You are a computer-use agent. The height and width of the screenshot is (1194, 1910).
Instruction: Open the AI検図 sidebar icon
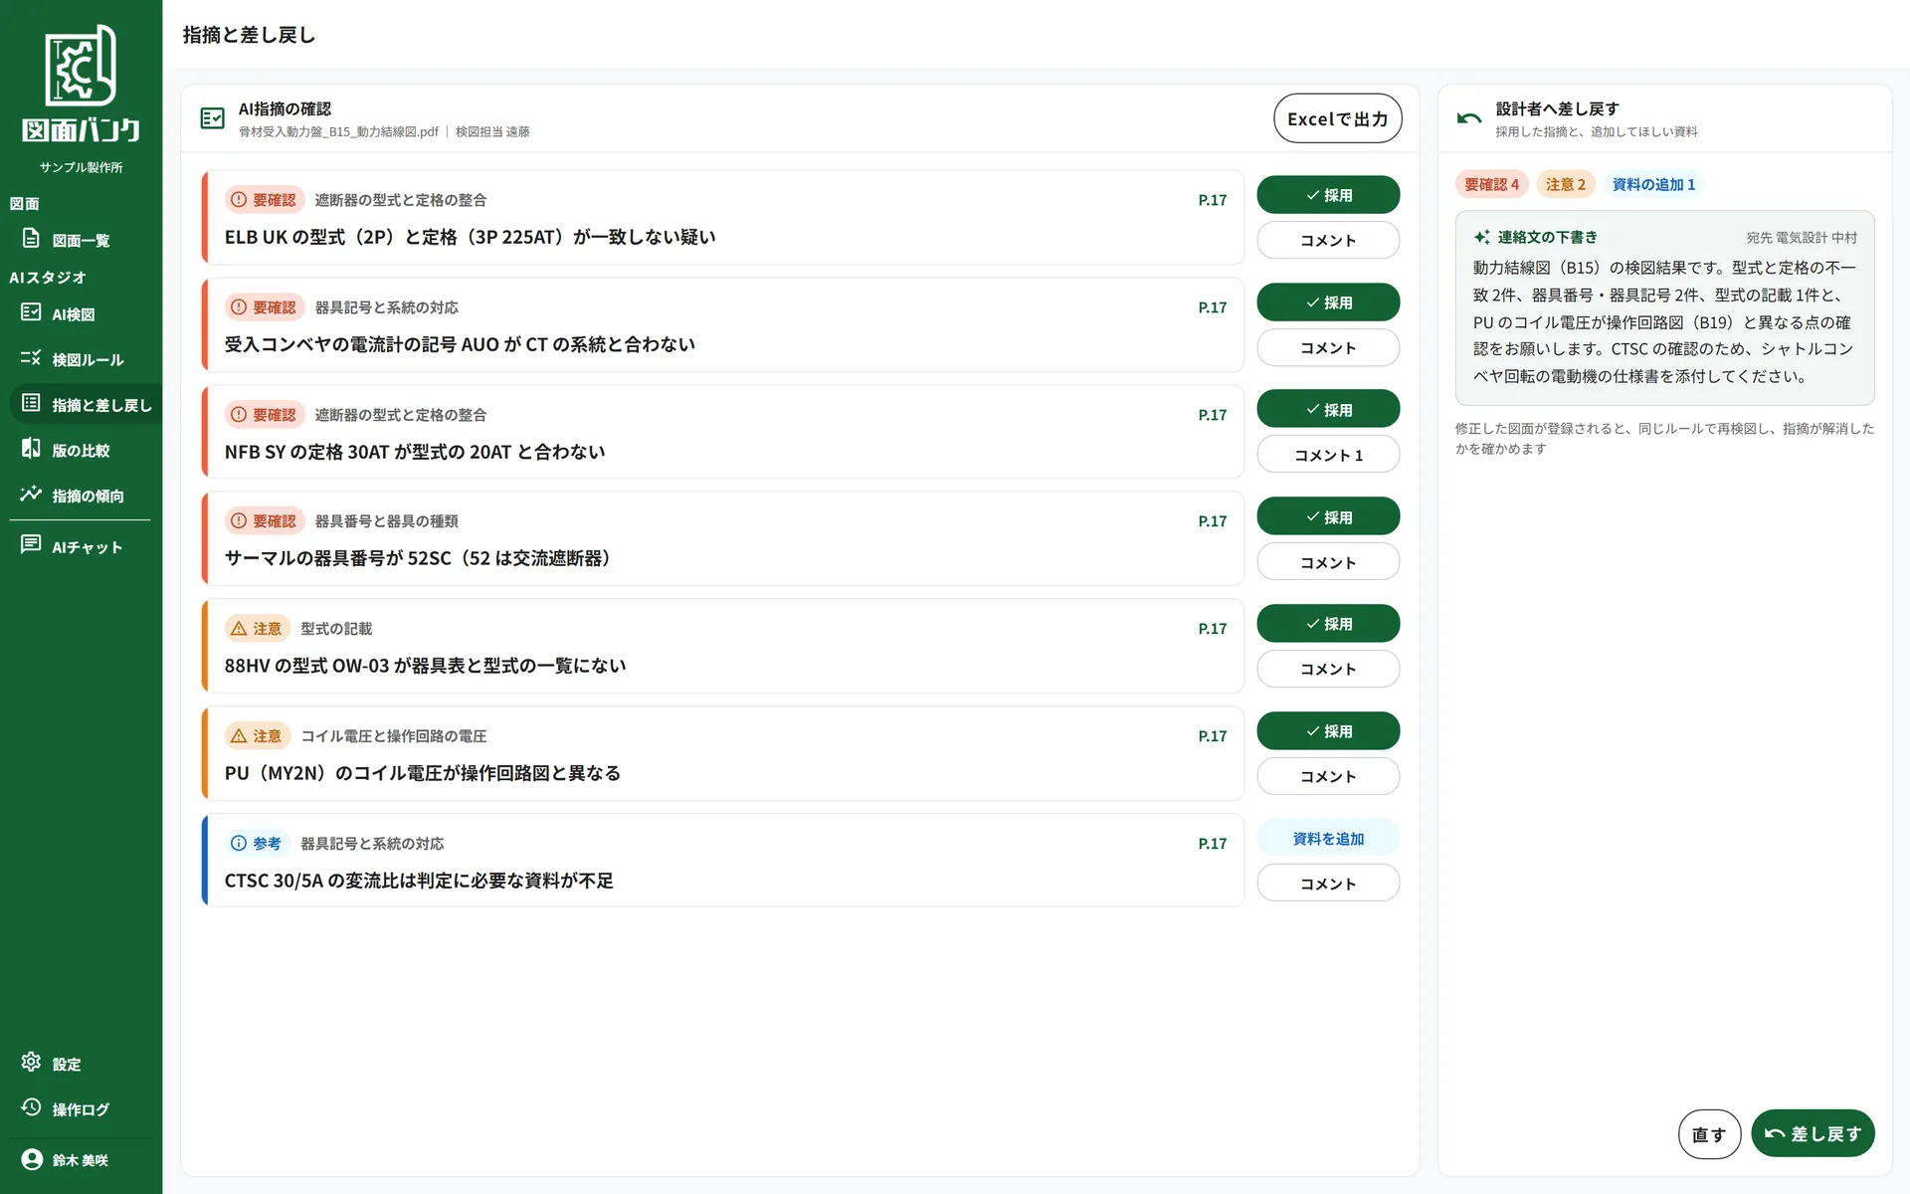click(x=31, y=313)
